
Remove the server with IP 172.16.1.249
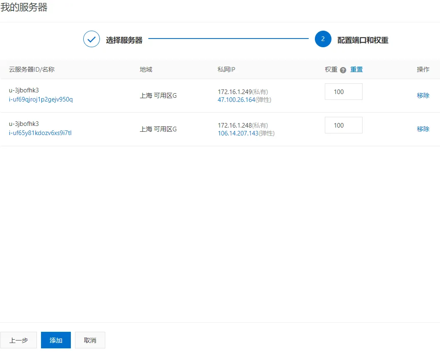click(423, 95)
